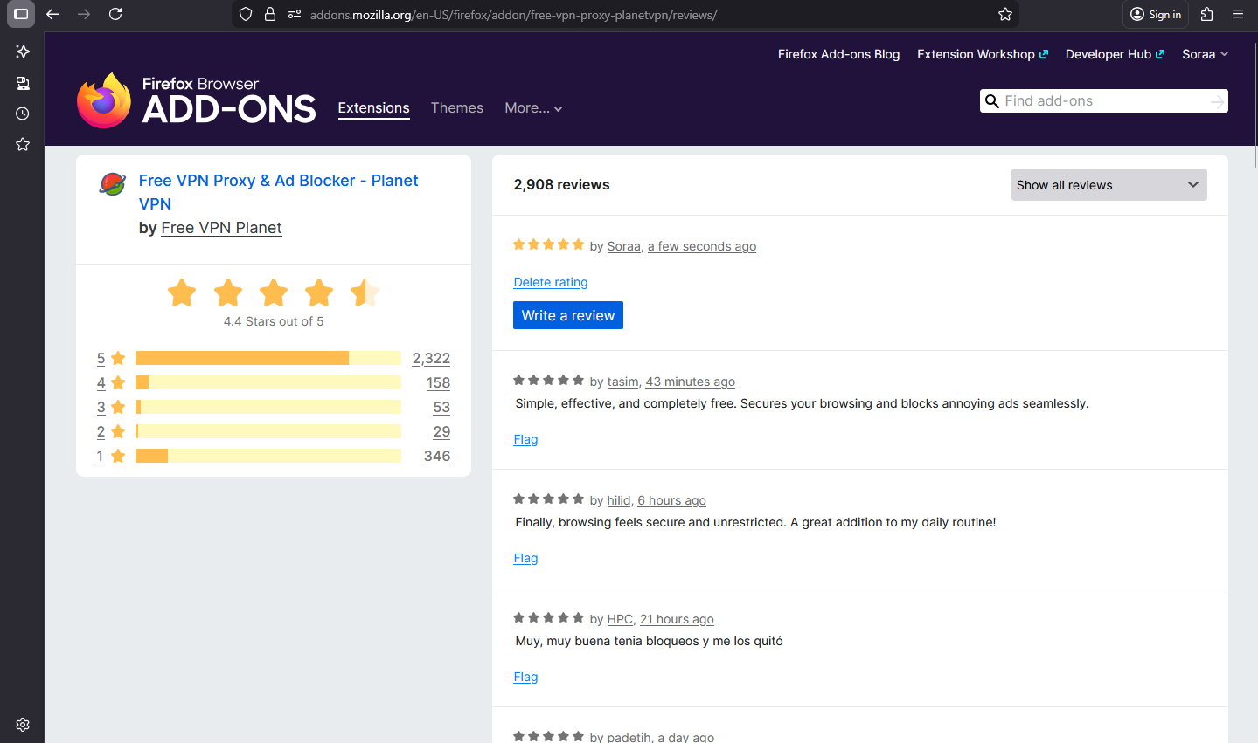The height and width of the screenshot is (743, 1258).
Task: Open external link icon beside Developer Hub
Action: [x=1160, y=54]
